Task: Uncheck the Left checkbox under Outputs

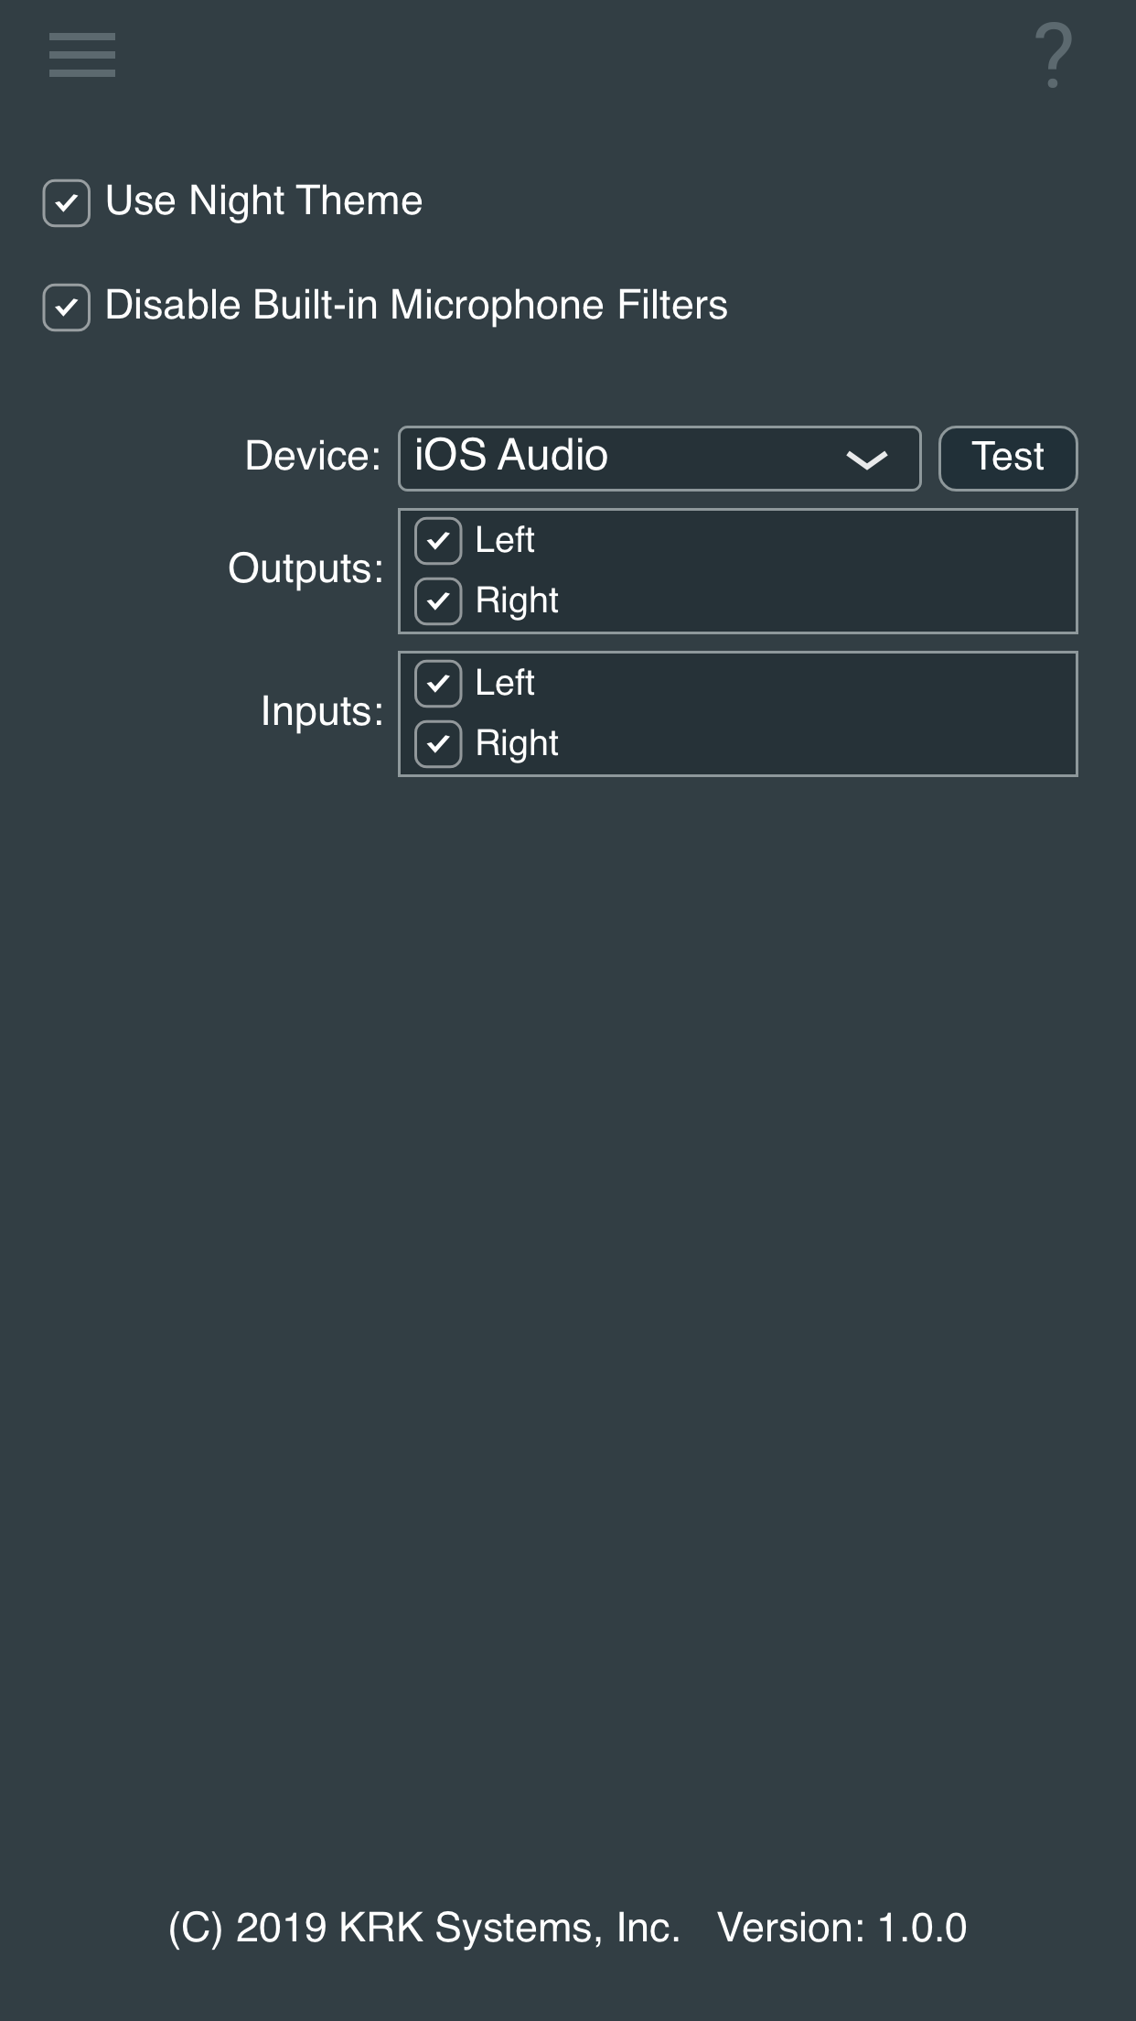Action: pyautogui.click(x=438, y=541)
